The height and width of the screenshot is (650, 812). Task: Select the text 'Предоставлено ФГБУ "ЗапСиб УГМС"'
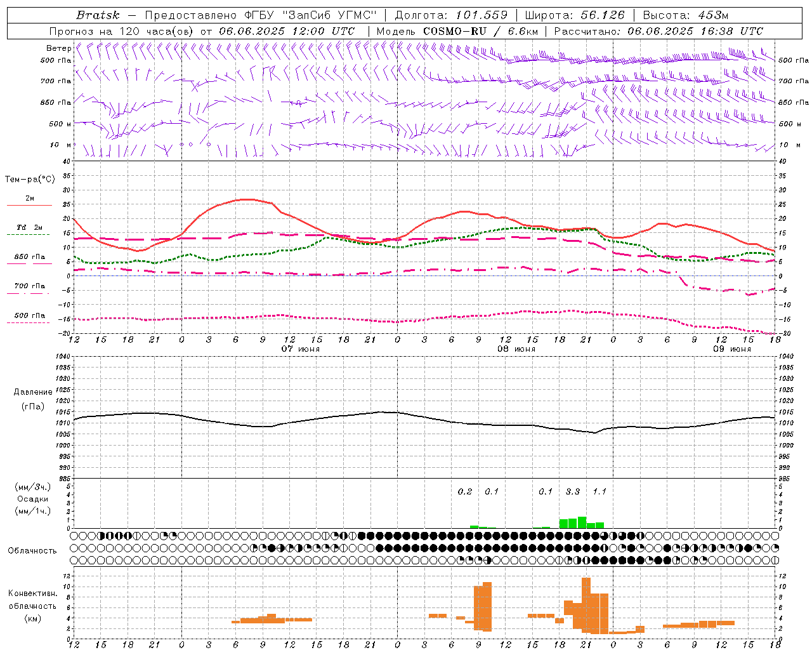pos(261,15)
